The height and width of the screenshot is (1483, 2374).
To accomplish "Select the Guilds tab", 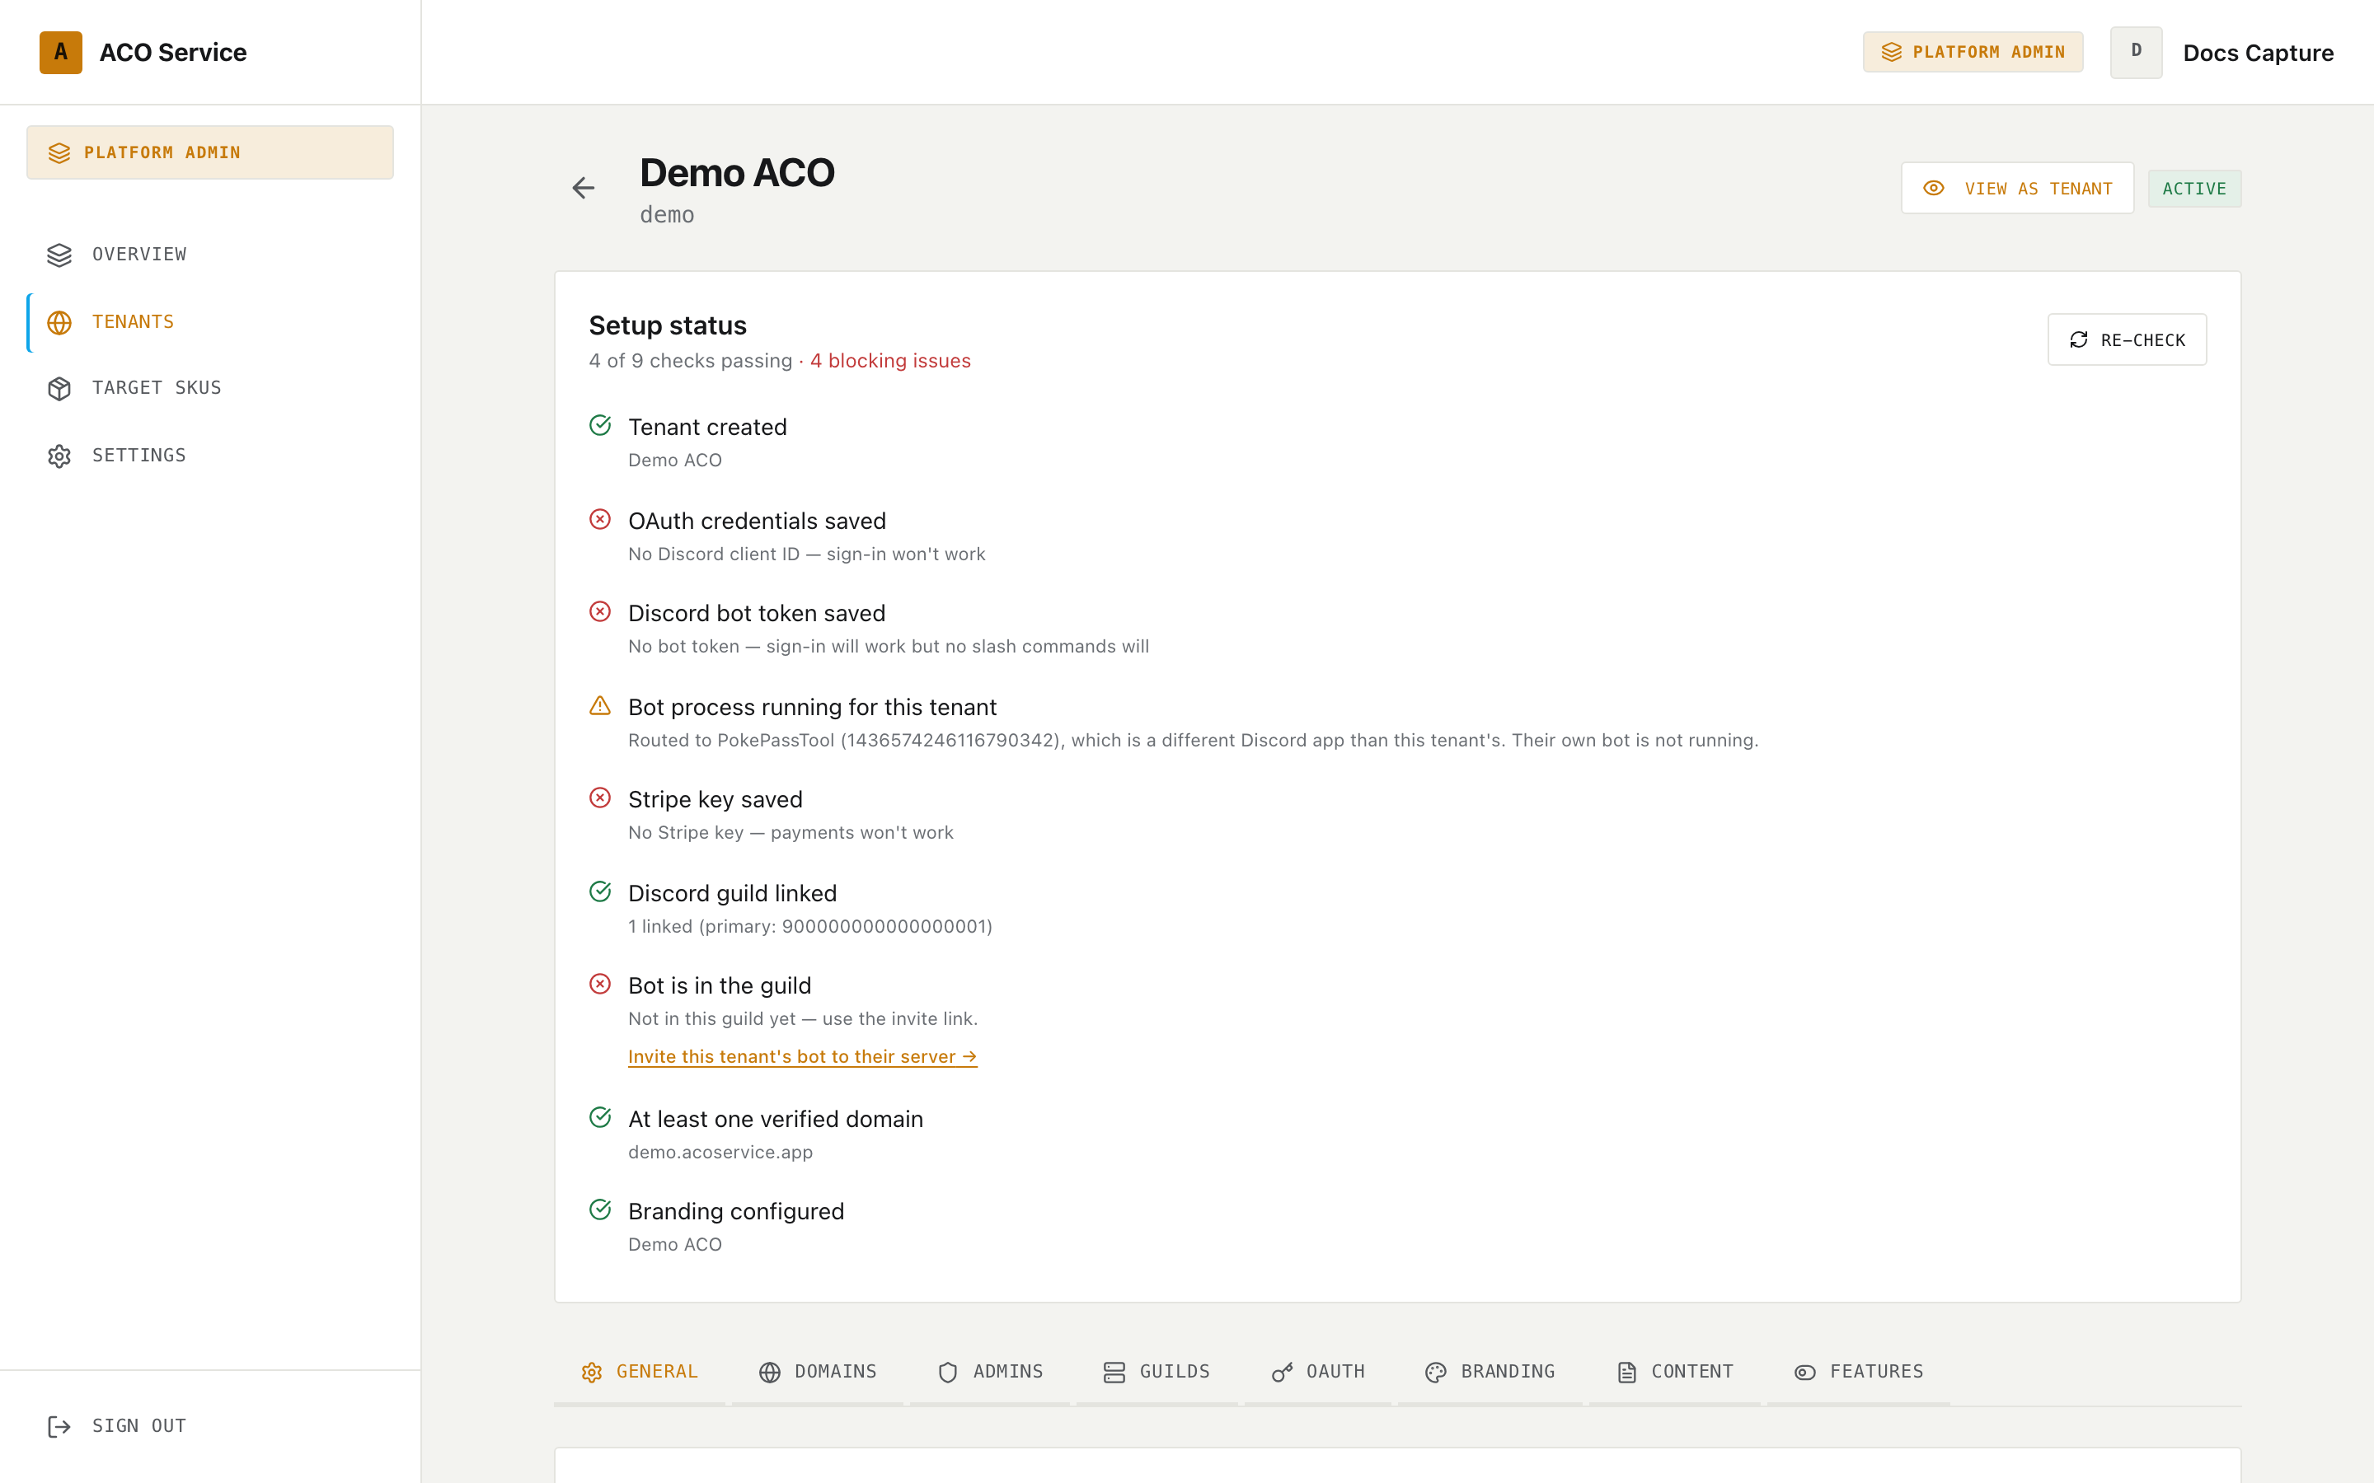I will pyautogui.click(x=1157, y=1372).
